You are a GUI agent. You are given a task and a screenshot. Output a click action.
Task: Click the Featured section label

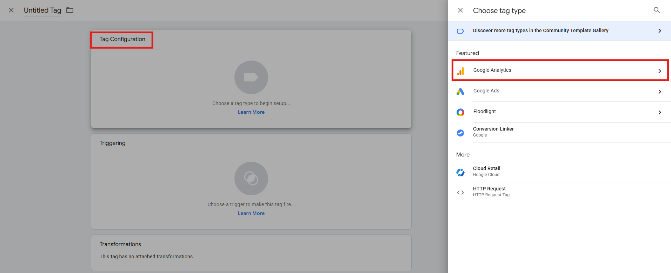point(467,53)
